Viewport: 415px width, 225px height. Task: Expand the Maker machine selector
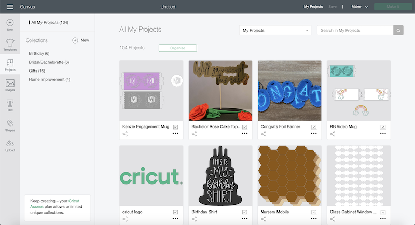(359, 7)
